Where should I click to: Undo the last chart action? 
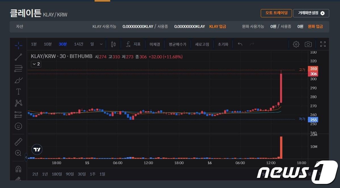tap(240, 44)
